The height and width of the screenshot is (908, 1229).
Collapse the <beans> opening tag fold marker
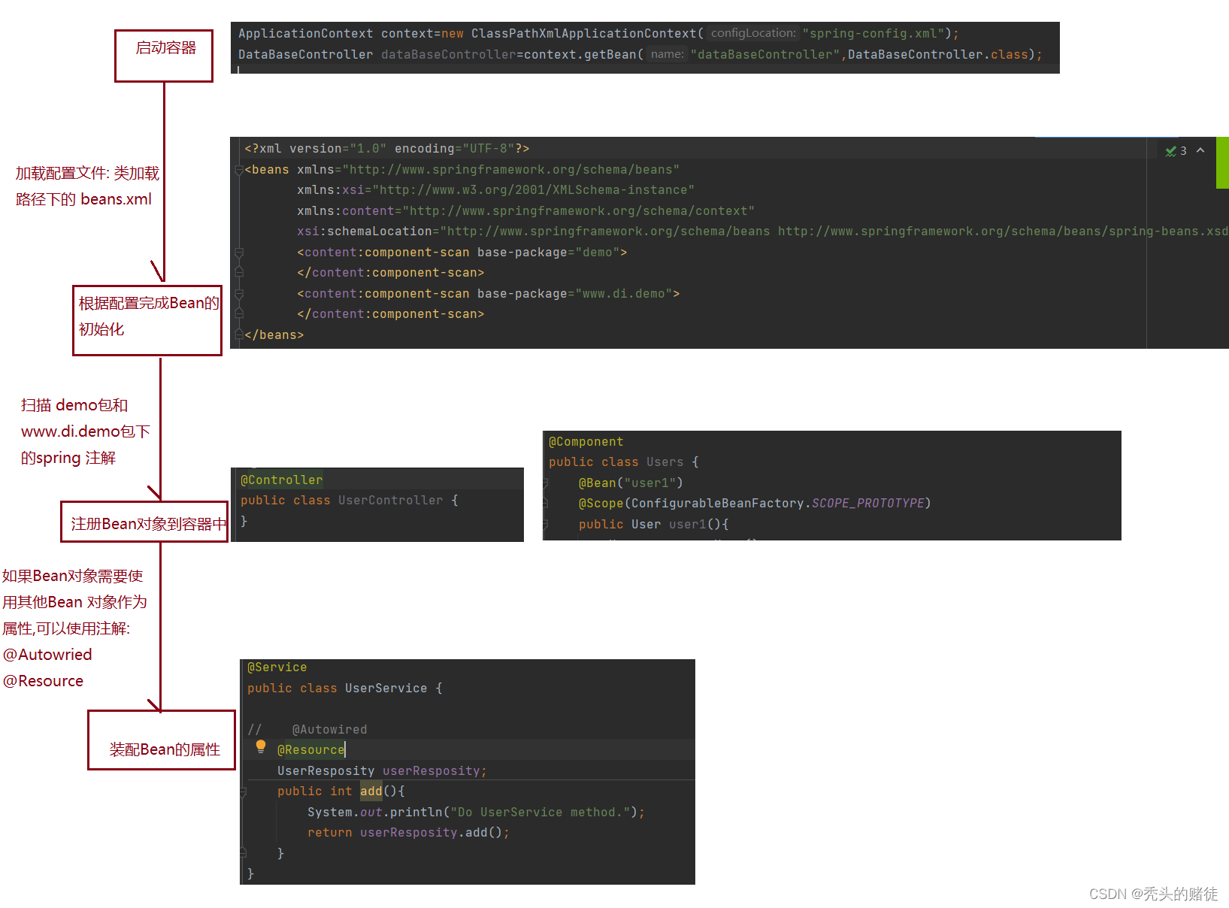[x=239, y=170]
